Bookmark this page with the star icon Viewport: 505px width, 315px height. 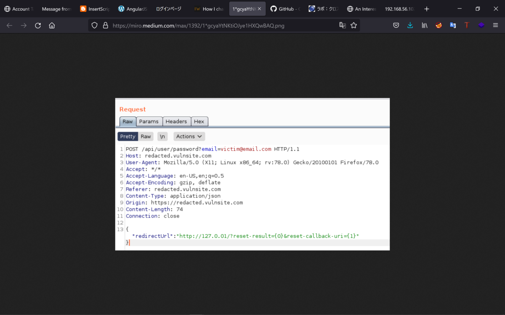pyautogui.click(x=353, y=26)
